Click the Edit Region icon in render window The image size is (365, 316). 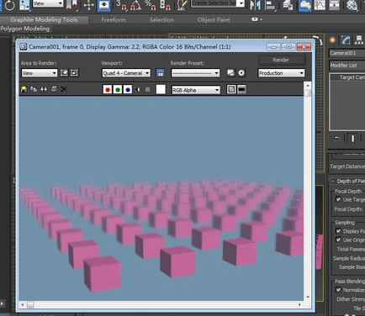[64, 73]
